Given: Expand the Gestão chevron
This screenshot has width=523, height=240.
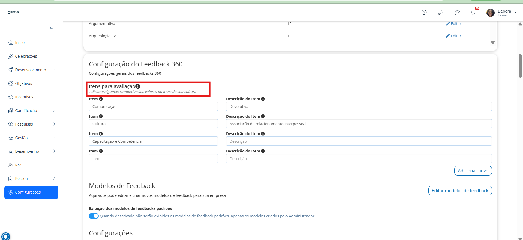Looking at the screenshot, I should [54, 138].
